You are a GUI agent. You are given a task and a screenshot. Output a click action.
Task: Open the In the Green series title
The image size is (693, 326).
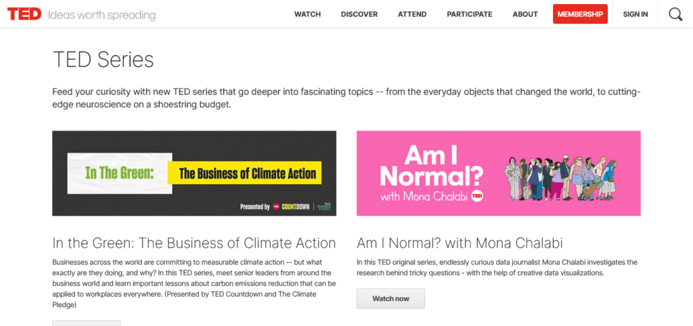point(194,243)
